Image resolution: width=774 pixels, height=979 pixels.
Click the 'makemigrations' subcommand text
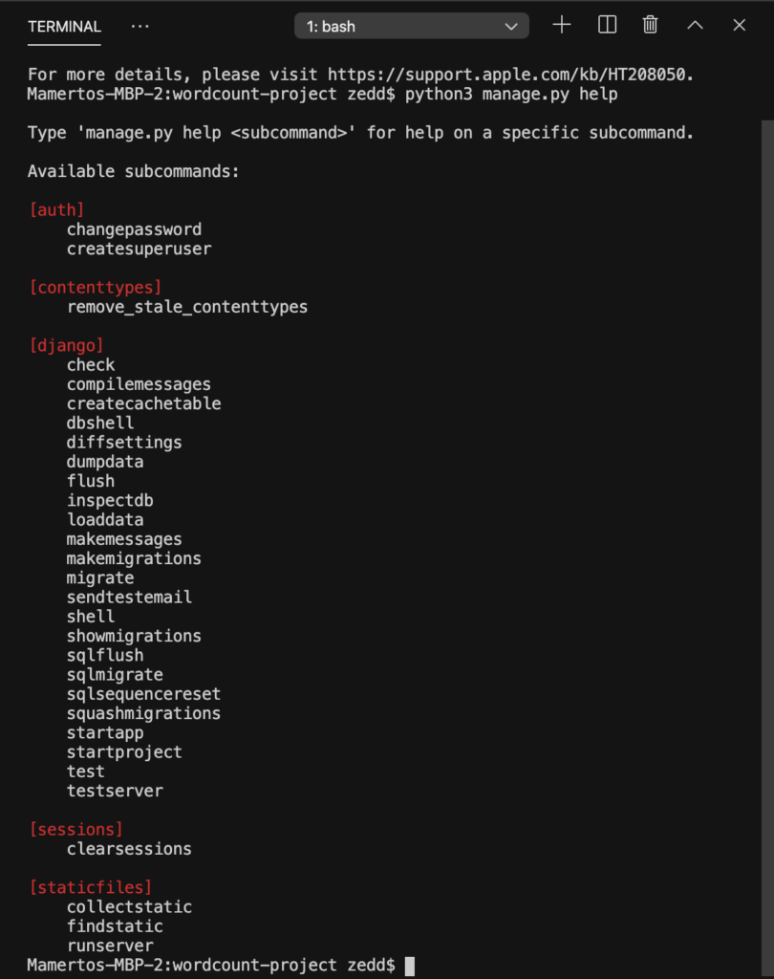[134, 558]
